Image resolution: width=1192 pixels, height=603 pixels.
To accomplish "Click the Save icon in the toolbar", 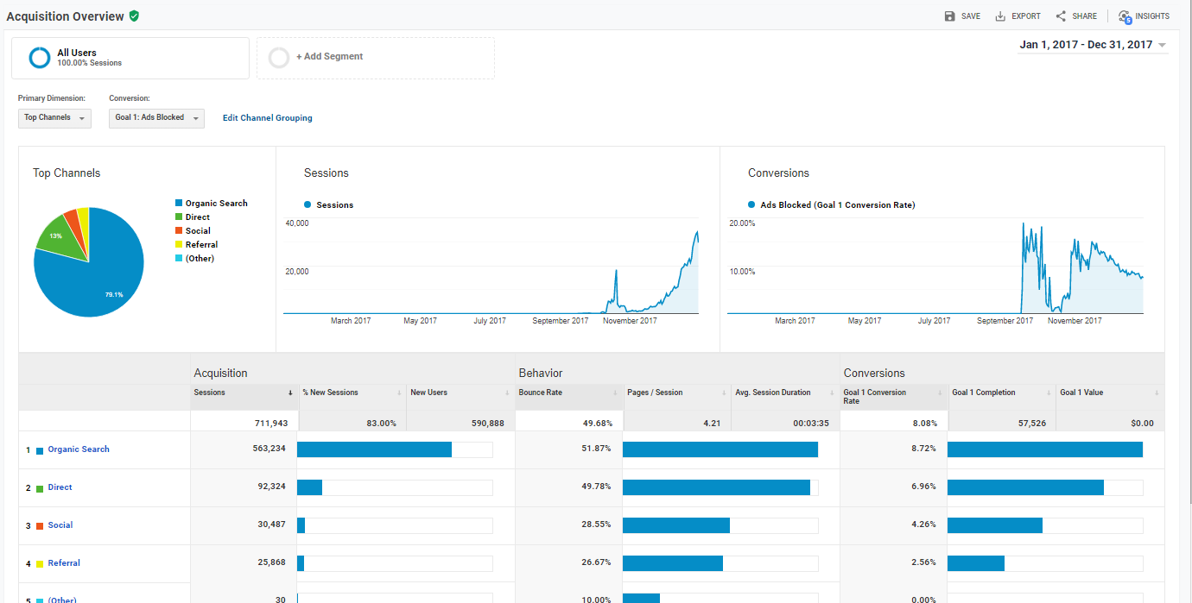I will (x=950, y=16).
